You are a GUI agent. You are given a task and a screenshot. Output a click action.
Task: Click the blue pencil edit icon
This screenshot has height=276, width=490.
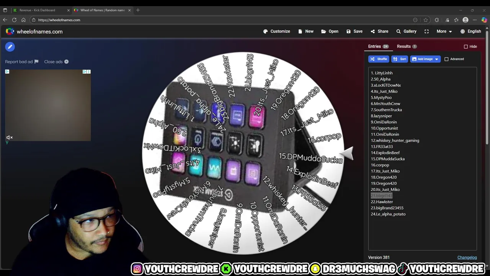coord(10,47)
